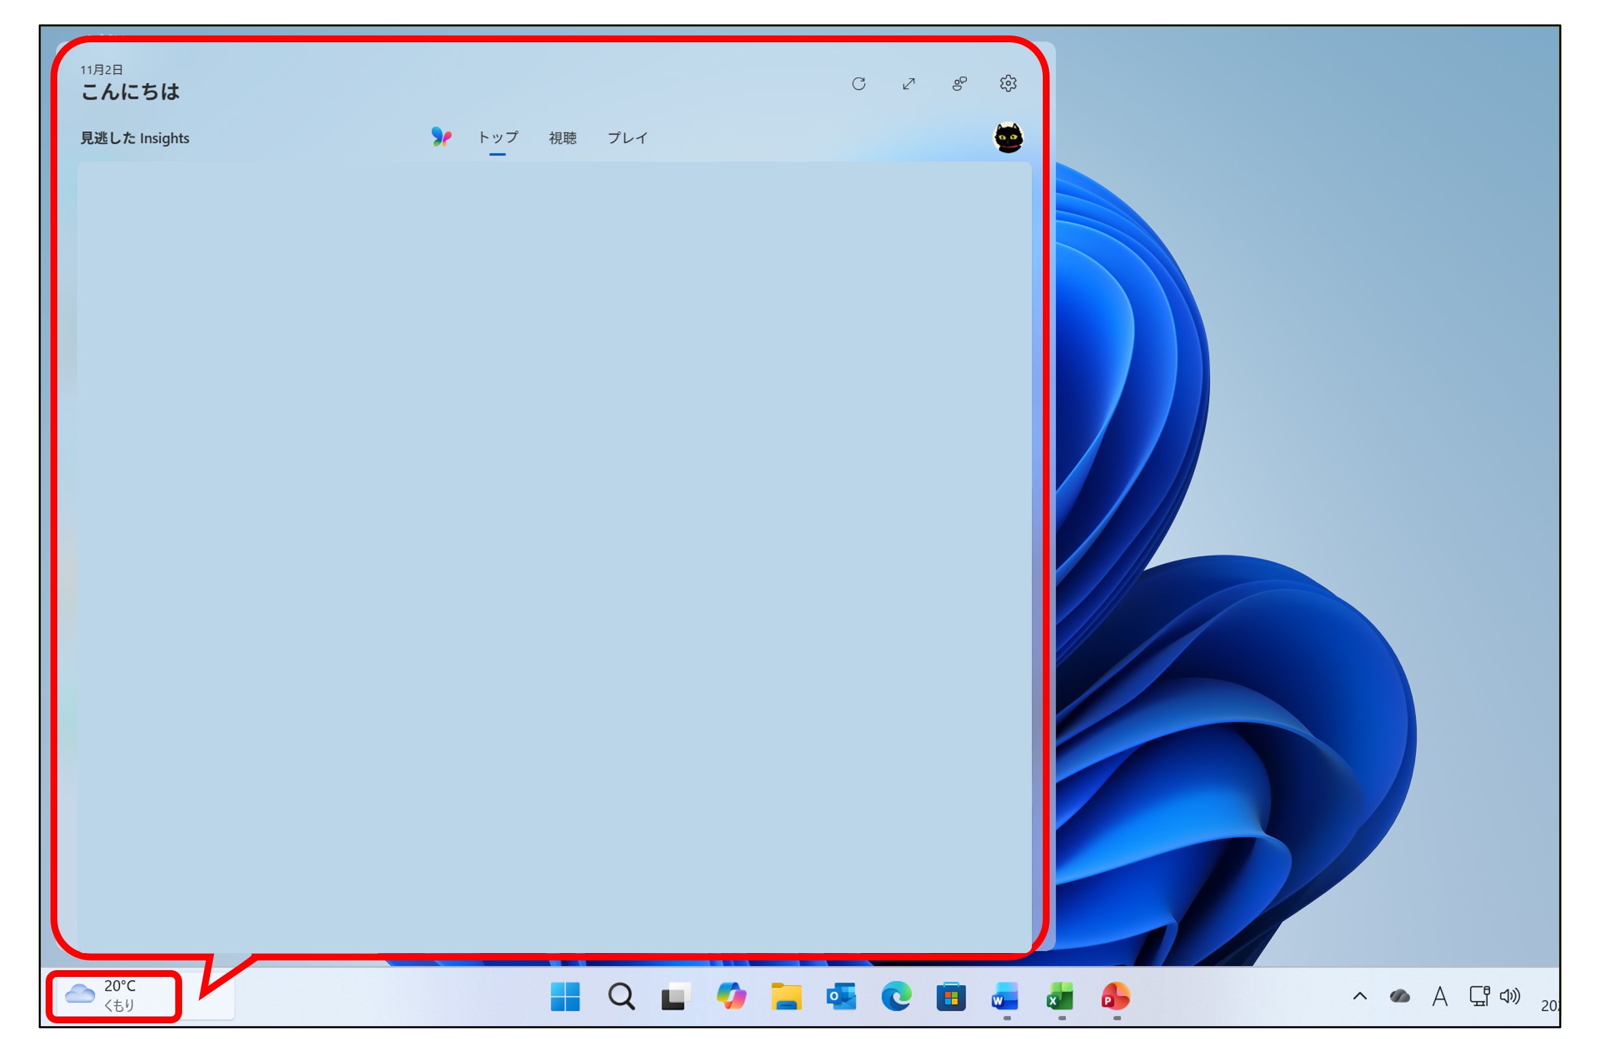This screenshot has width=1600, height=1039.
Task: Open Task View on taskbar
Action: coord(675,997)
